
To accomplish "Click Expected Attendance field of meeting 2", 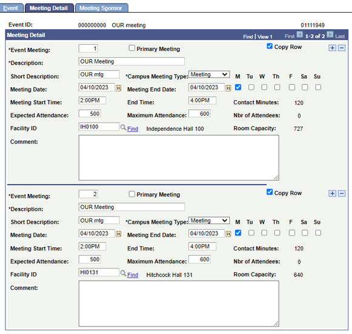I will (x=90, y=259).
